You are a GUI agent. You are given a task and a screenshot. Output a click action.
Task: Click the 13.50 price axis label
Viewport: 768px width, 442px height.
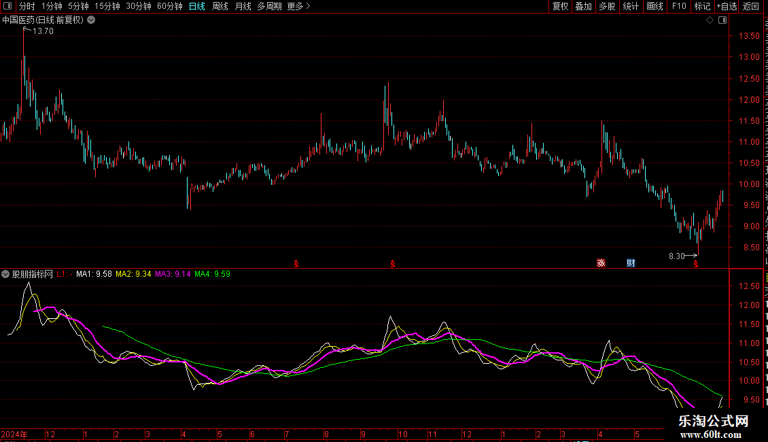click(x=749, y=36)
